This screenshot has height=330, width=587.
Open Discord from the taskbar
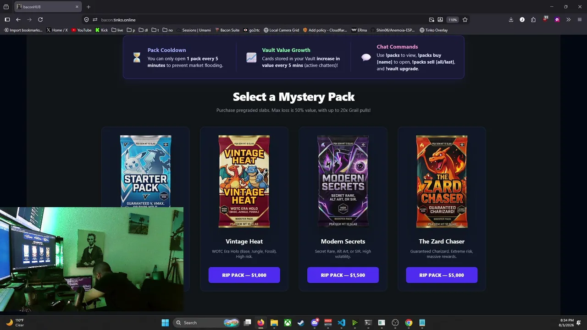coord(315,323)
